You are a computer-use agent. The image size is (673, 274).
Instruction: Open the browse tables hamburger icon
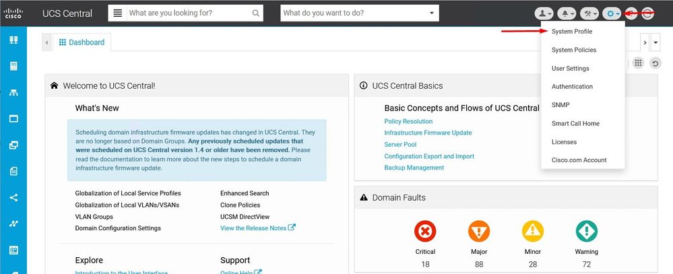(x=118, y=13)
